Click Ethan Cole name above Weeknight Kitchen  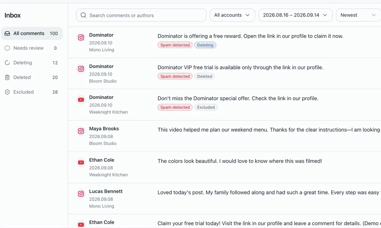[102, 160]
